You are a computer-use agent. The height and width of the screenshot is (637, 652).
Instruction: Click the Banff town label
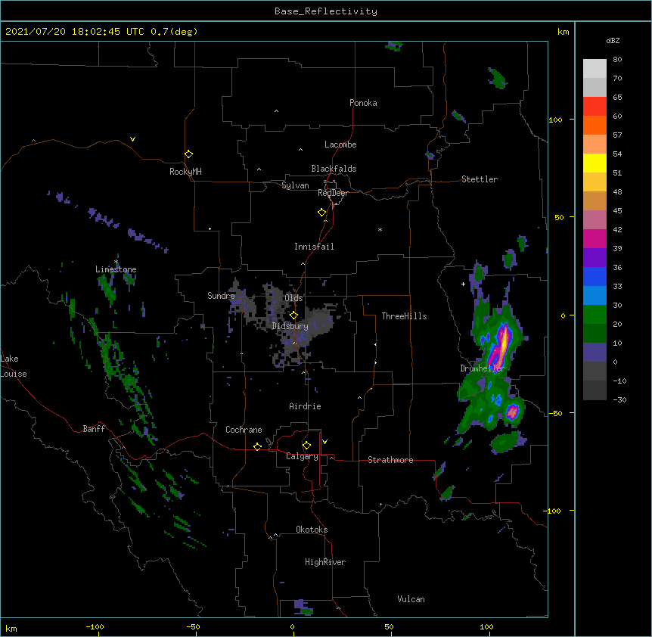(94, 429)
